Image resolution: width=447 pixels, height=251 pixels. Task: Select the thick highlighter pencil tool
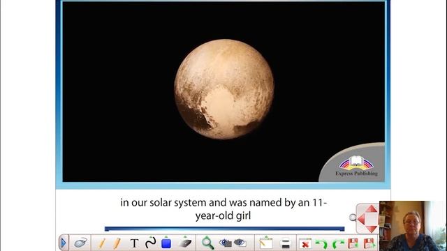pos(117,243)
